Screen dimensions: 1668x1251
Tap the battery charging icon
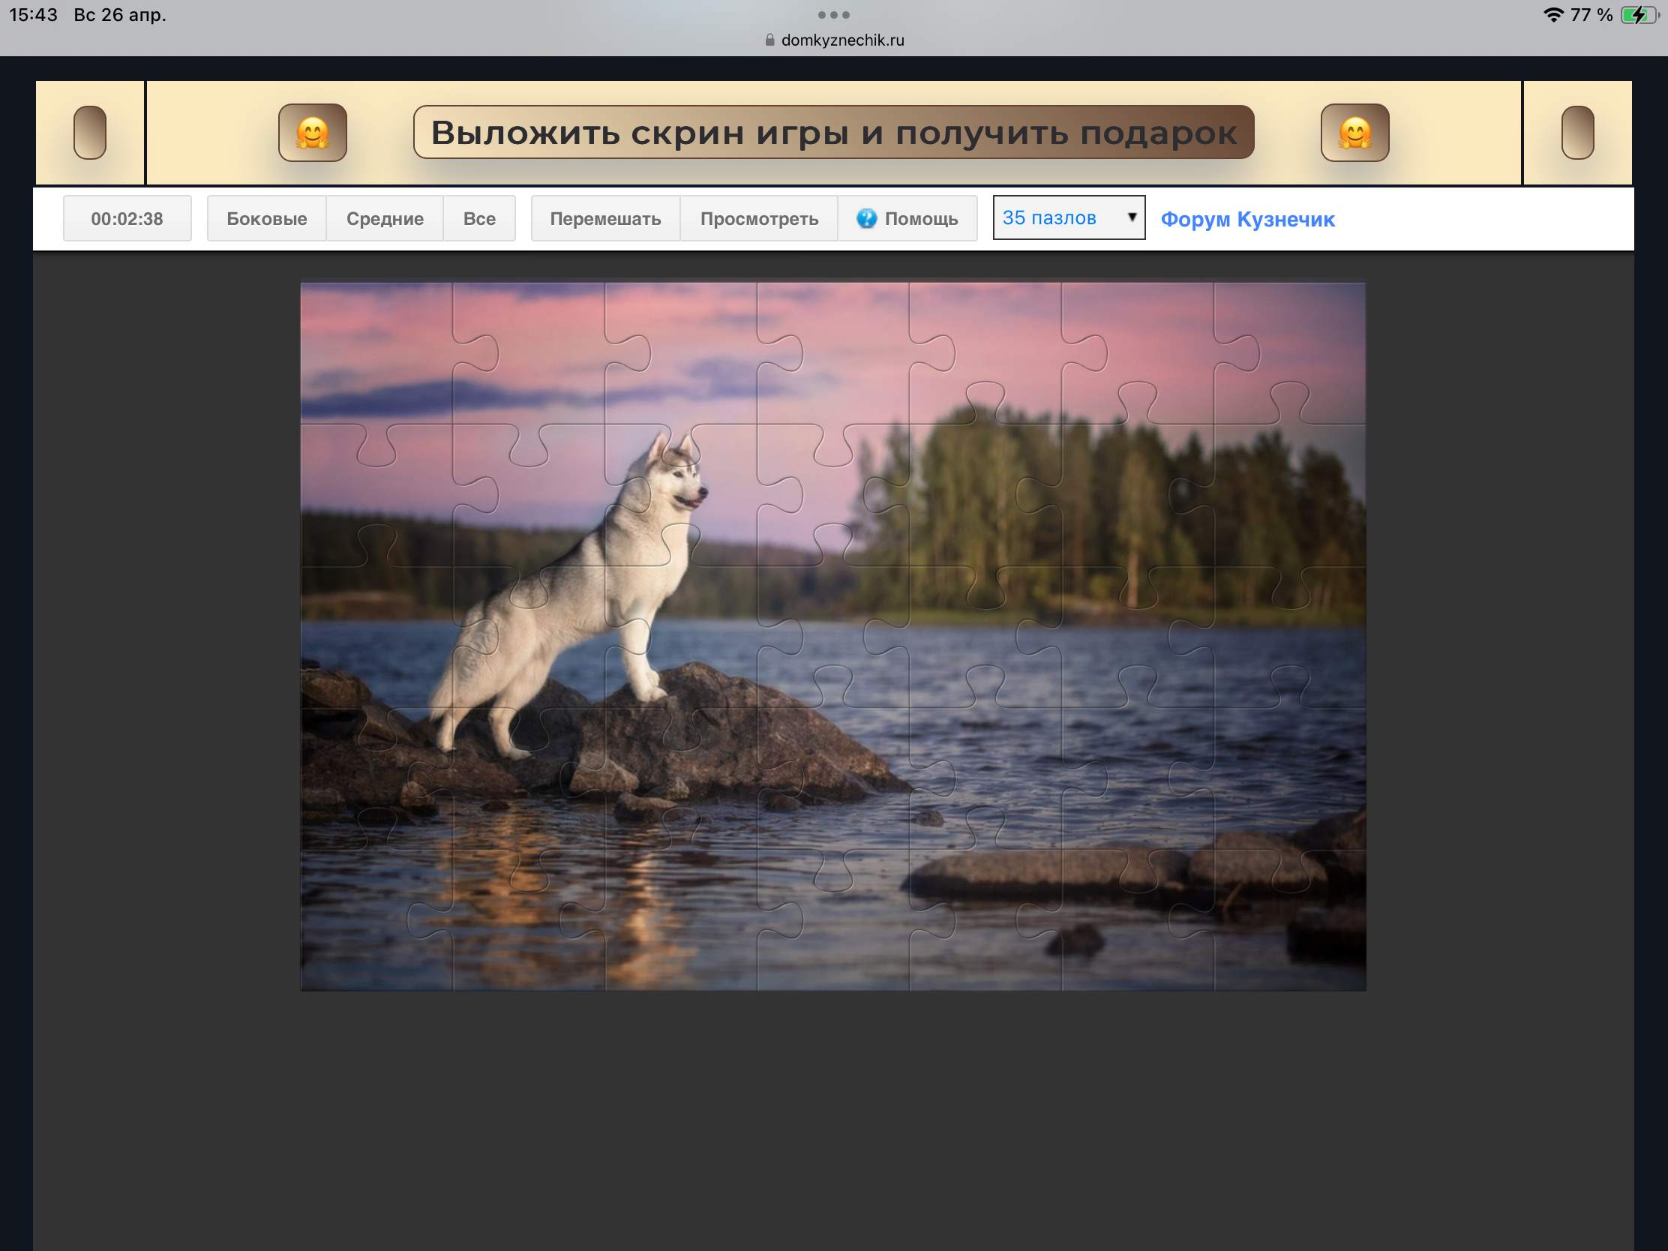coord(1639,15)
